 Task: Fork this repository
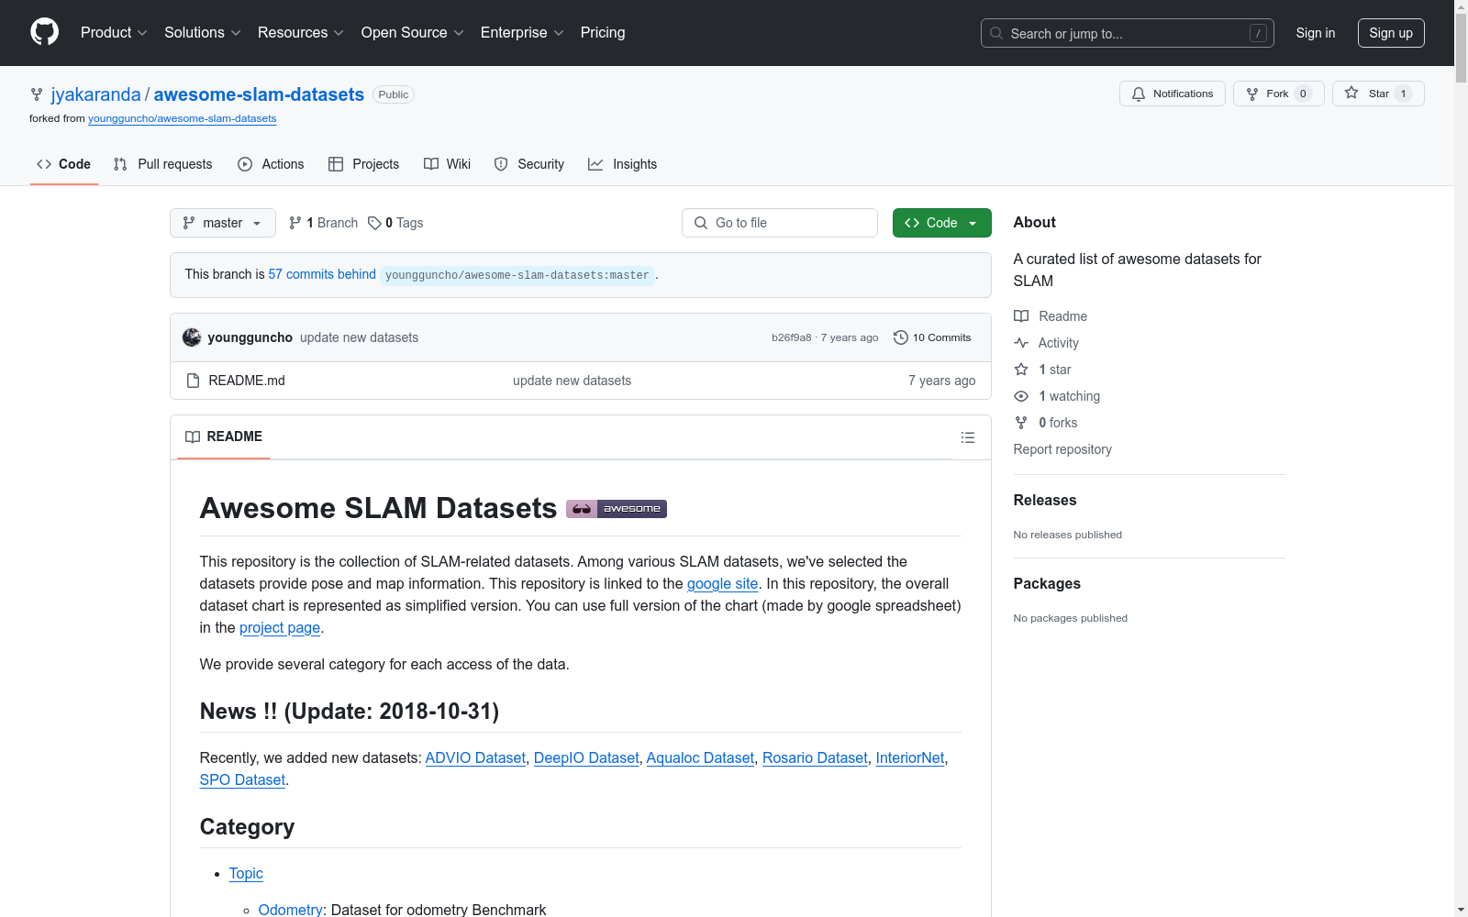pos(1279,94)
